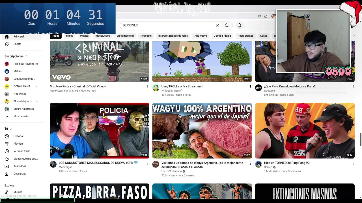Activate voice search microphone icon
362x203 pixels.
(240, 25)
